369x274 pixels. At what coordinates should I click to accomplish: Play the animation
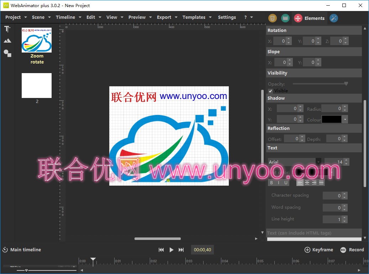(x=171, y=250)
